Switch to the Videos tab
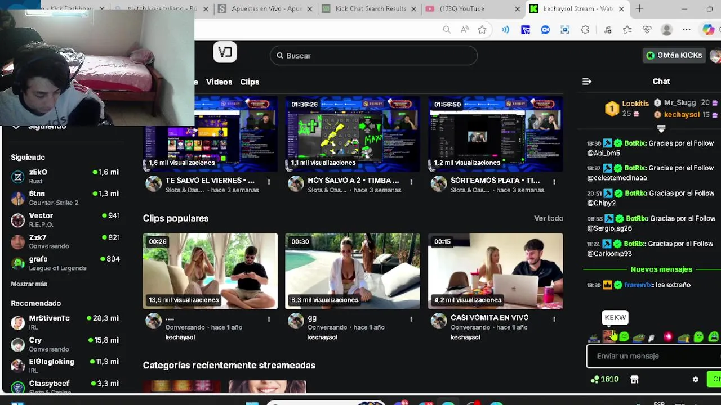721x405 pixels. click(x=219, y=82)
